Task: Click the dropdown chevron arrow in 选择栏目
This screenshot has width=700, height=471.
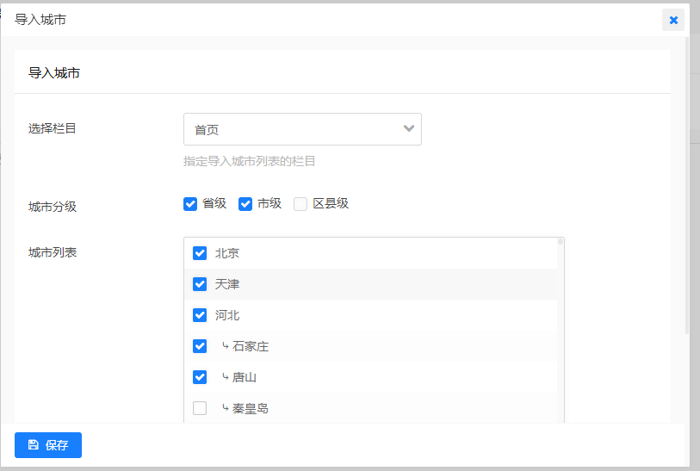Action: [409, 129]
